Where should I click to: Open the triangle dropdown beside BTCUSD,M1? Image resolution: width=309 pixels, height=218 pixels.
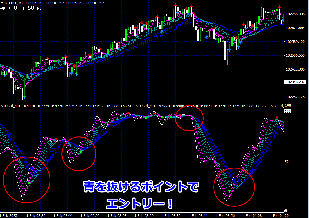[2, 3]
